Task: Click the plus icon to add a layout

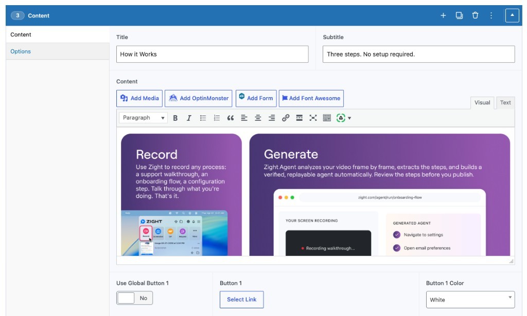Action: coord(443,15)
